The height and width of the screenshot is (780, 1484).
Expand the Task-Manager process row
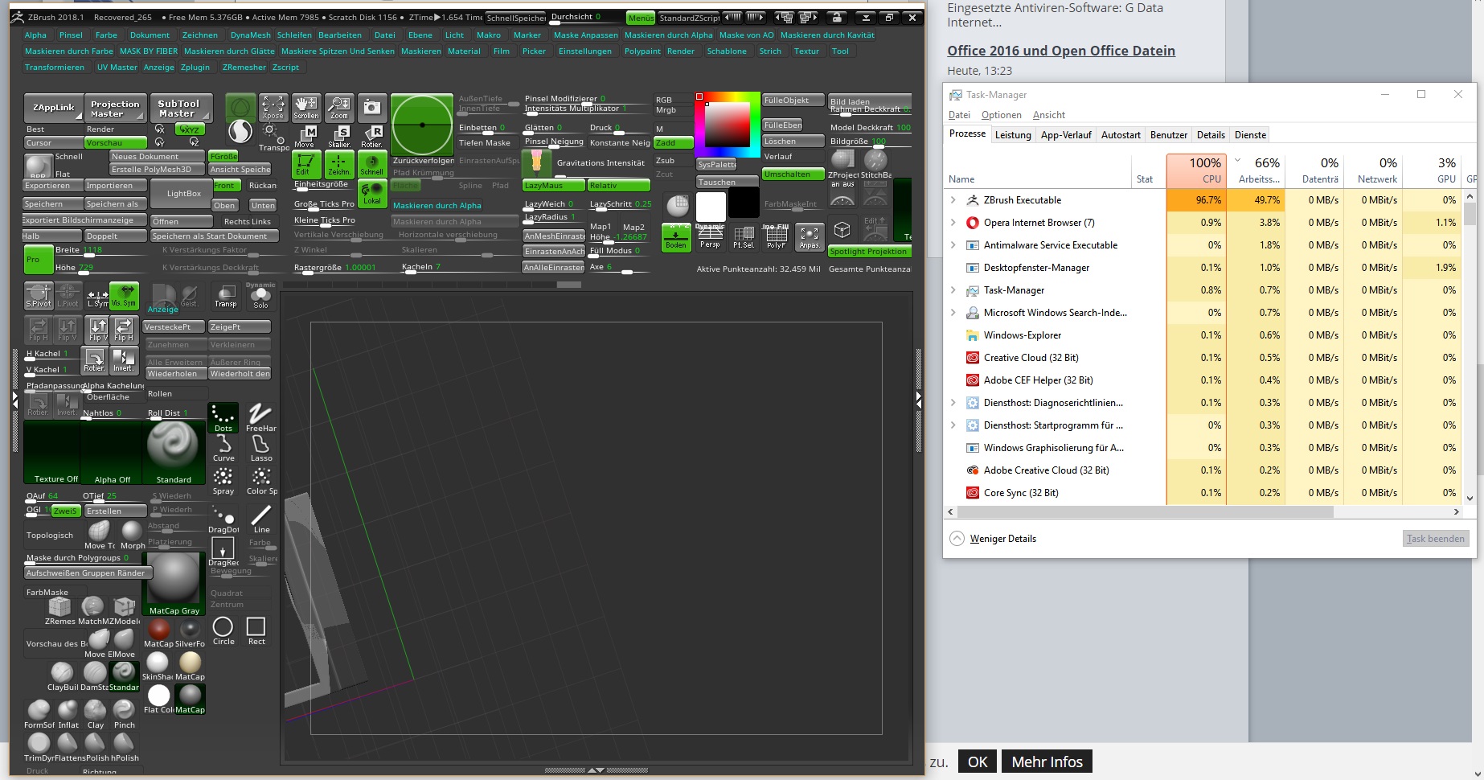pos(953,290)
